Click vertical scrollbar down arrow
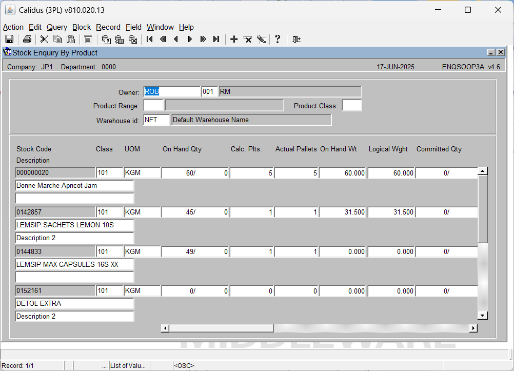Viewport: 514px width, 371px height. [x=483, y=316]
